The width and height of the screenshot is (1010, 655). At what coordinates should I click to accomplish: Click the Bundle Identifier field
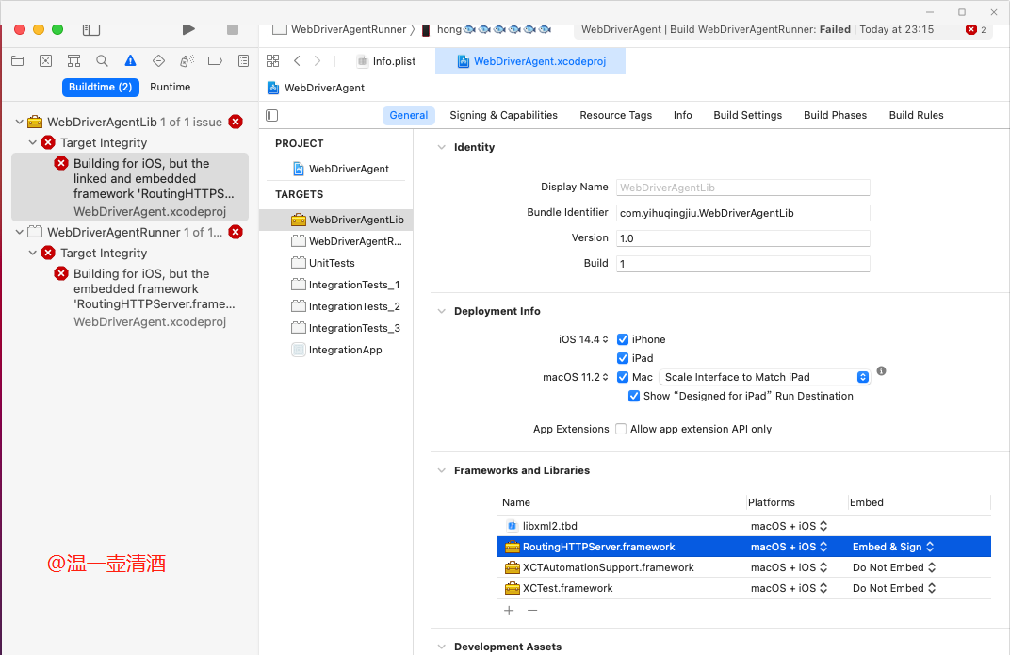tap(742, 213)
